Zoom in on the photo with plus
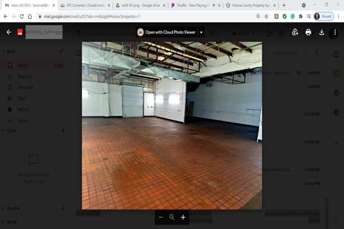 pyautogui.click(x=183, y=218)
